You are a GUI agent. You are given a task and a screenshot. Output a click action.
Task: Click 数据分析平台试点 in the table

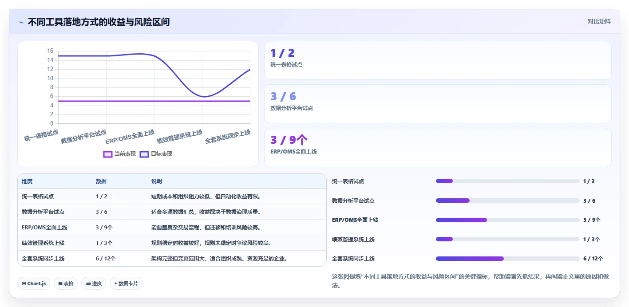43,212
